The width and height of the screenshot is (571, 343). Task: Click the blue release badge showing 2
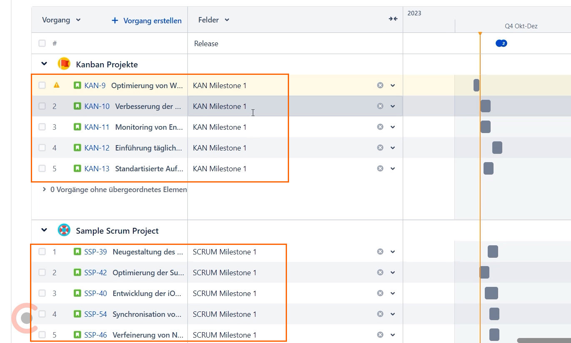pyautogui.click(x=501, y=43)
